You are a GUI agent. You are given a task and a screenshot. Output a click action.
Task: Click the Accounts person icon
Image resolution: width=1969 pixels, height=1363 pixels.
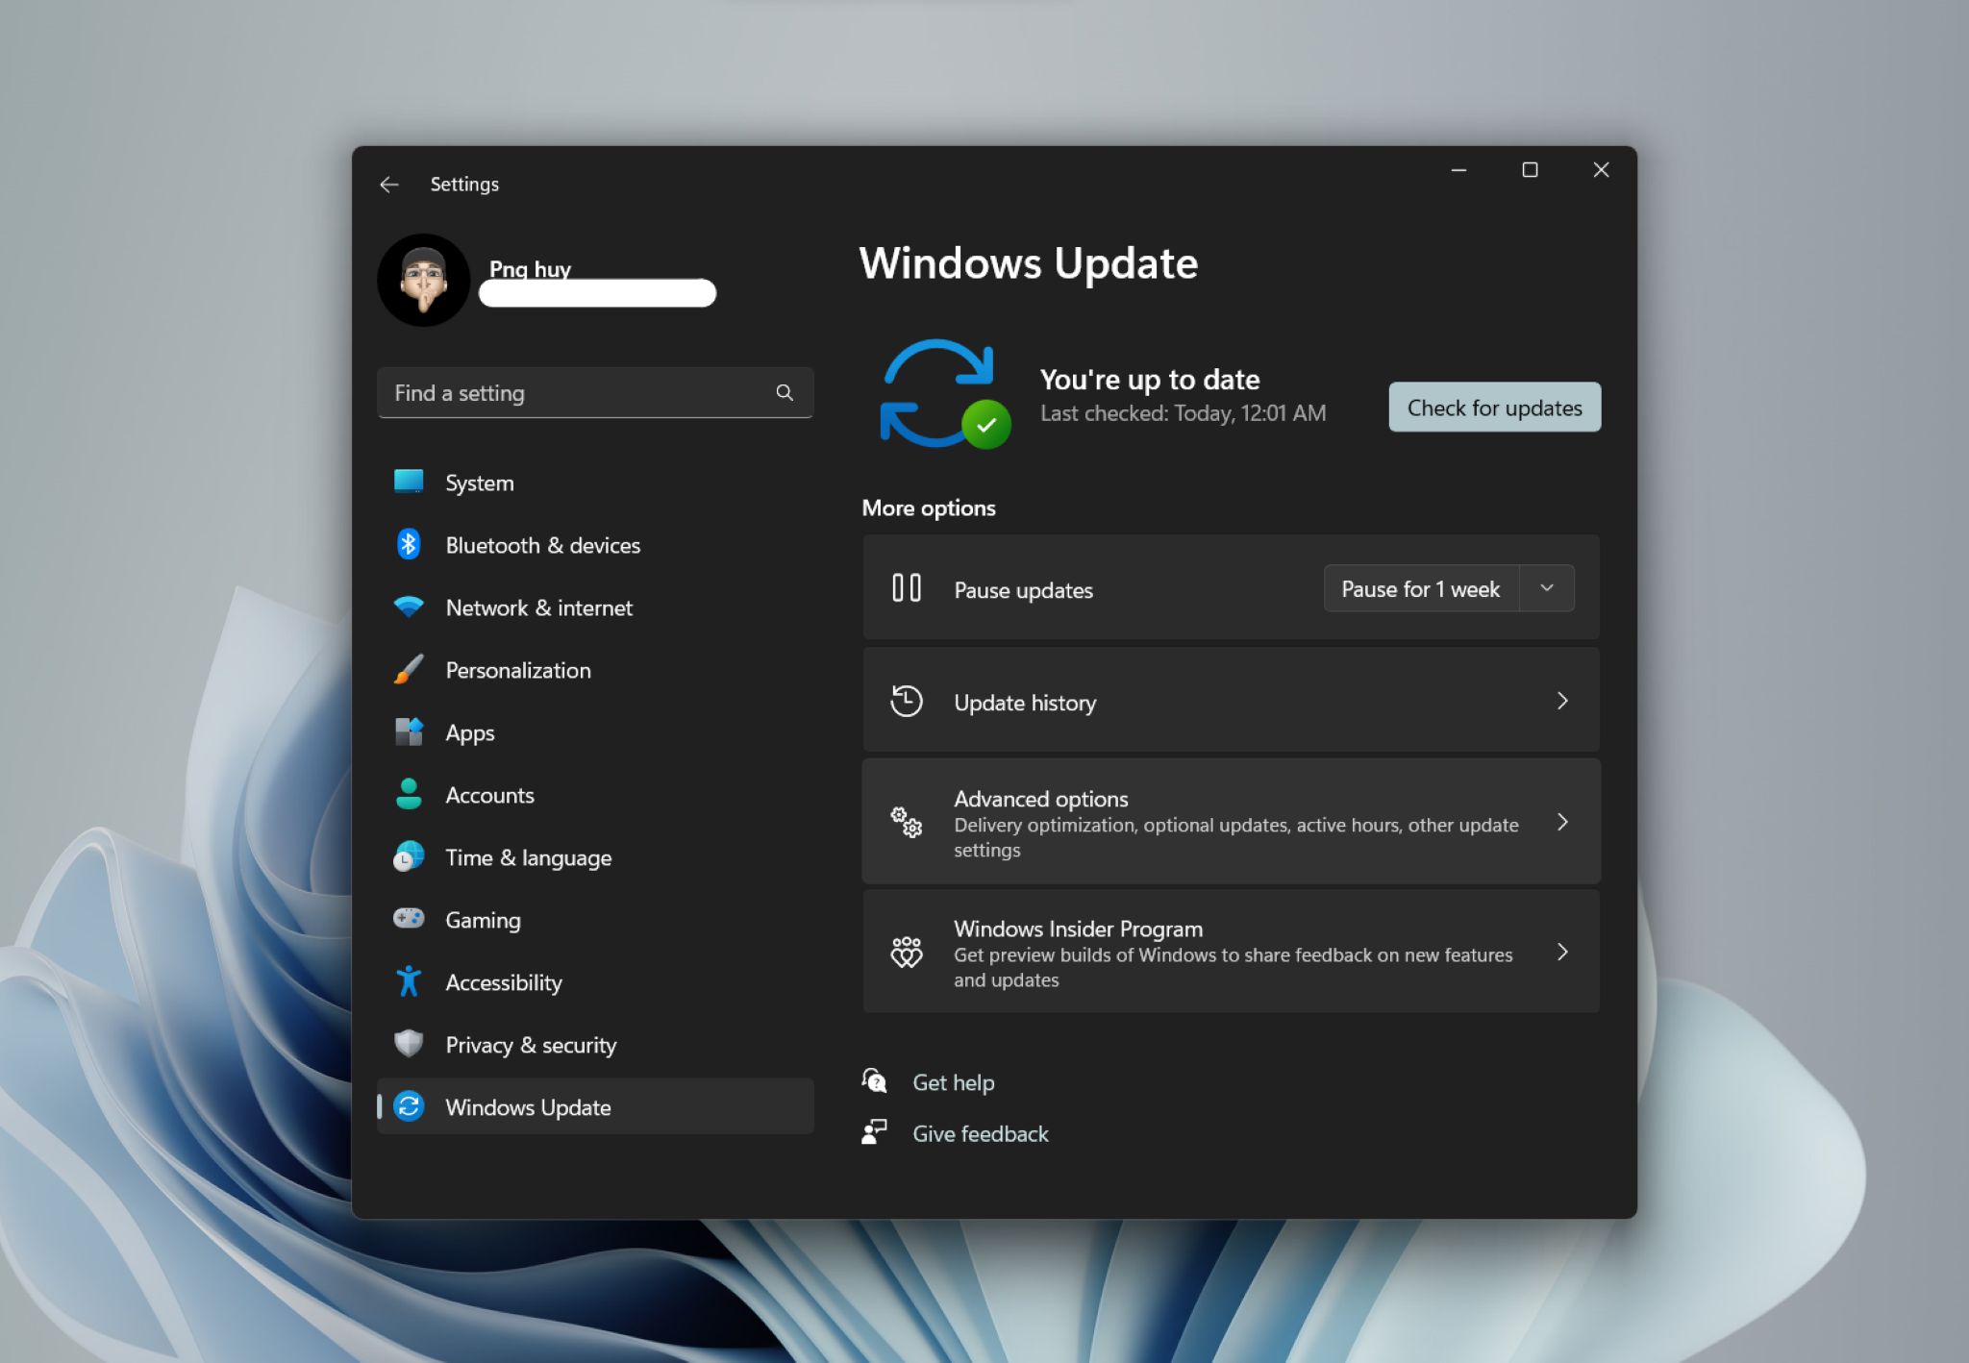(409, 794)
